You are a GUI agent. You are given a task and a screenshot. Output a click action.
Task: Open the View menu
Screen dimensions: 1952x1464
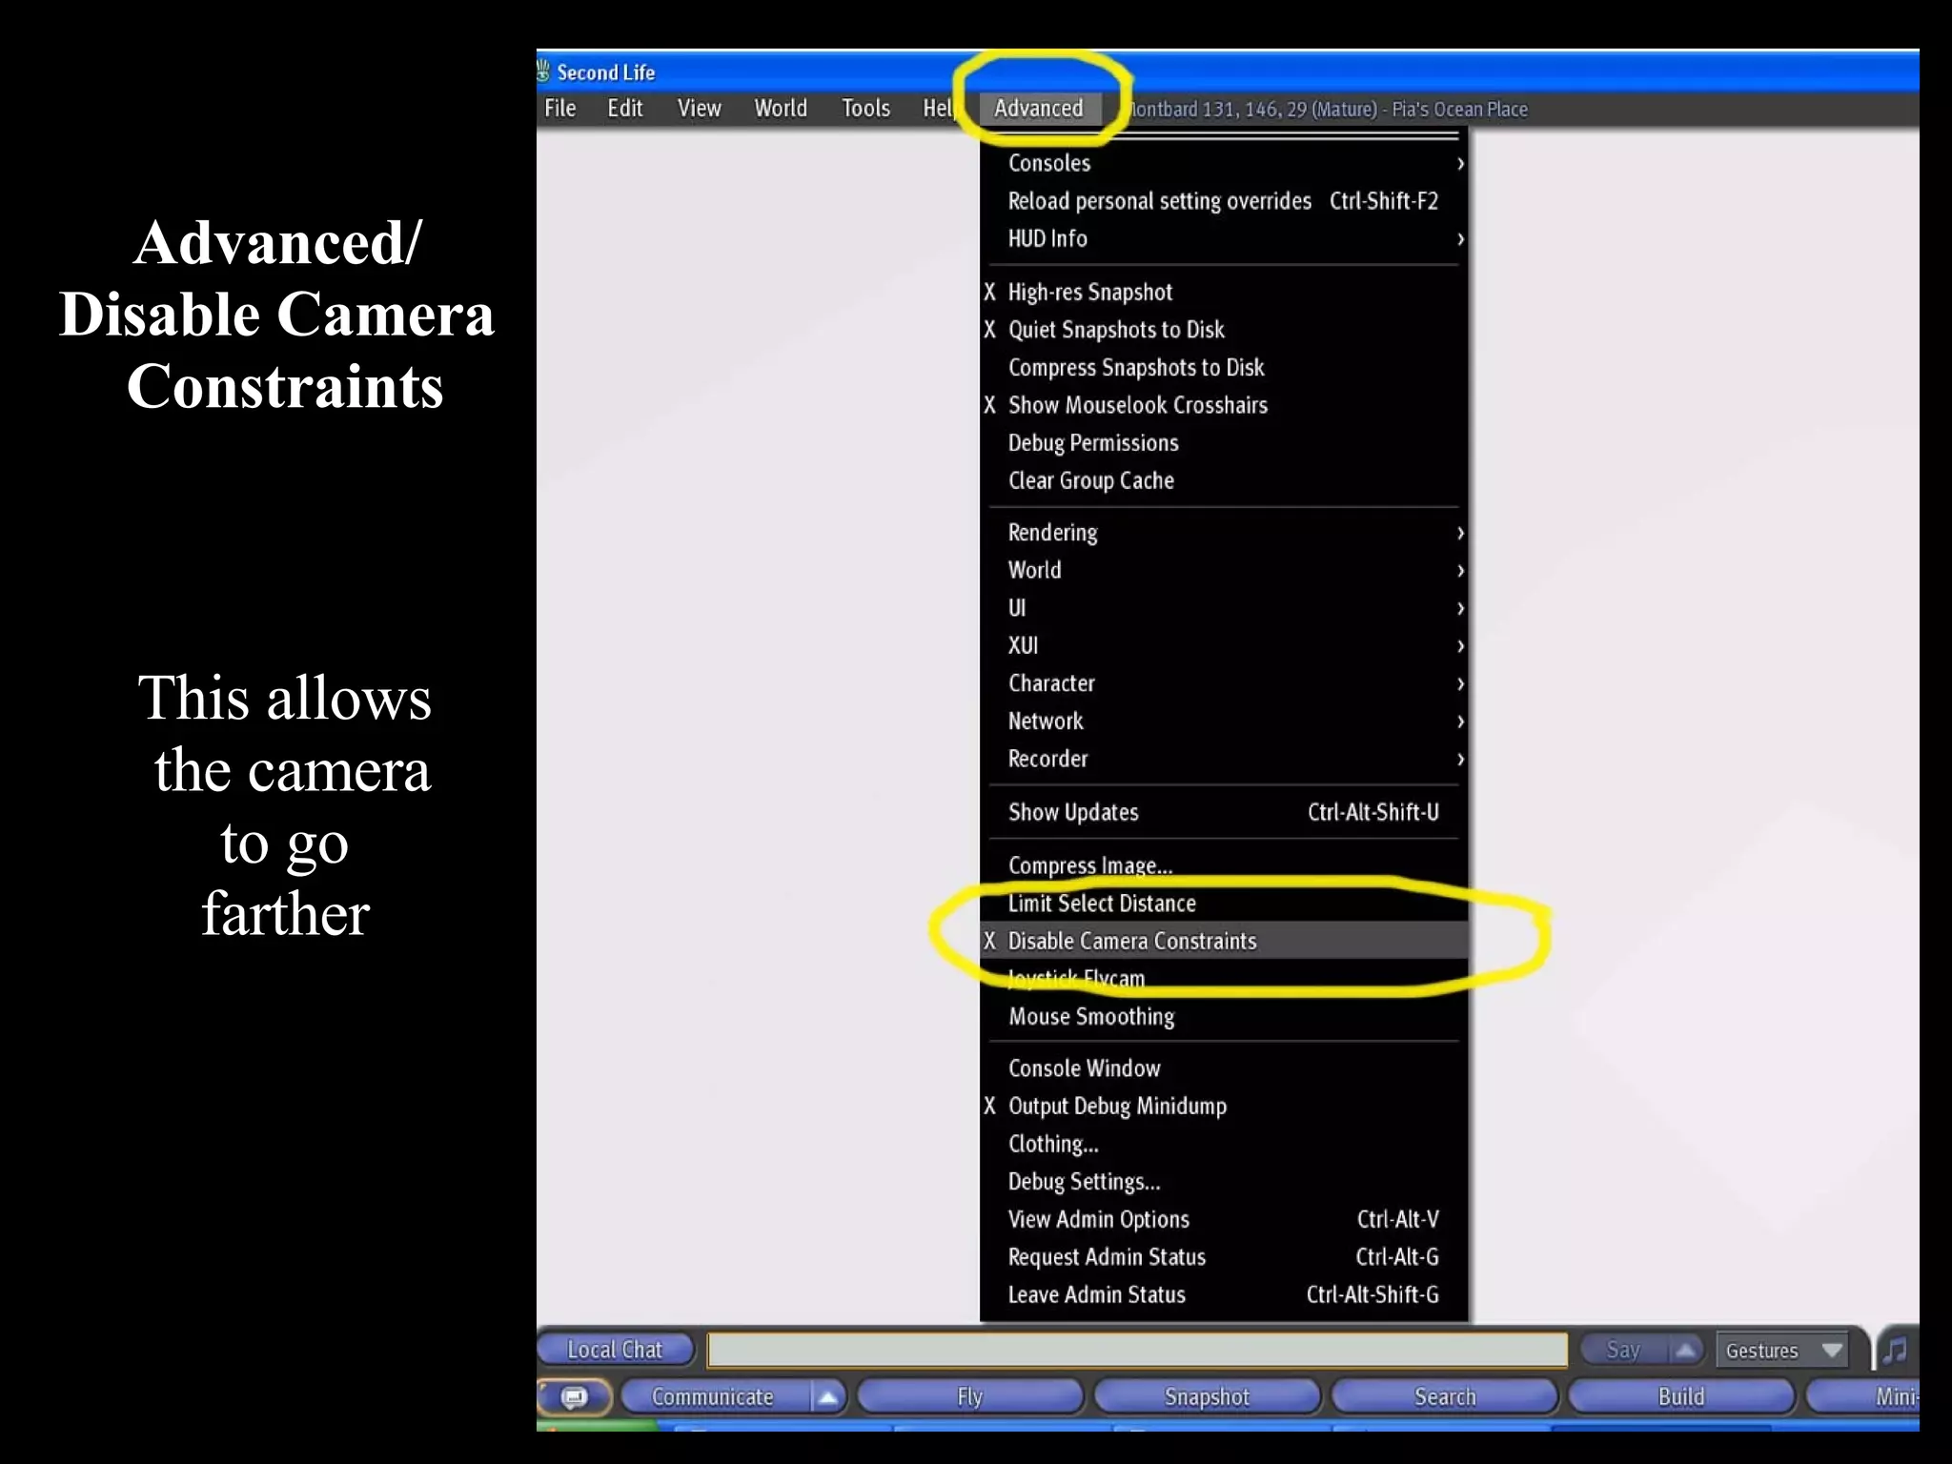(x=699, y=109)
